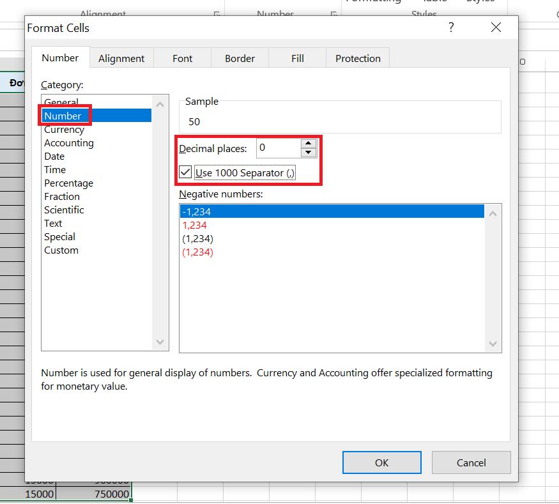Viewport: 559px width, 504px height.
Task: Decrease decimal places with the down arrow
Action: click(309, 153)
